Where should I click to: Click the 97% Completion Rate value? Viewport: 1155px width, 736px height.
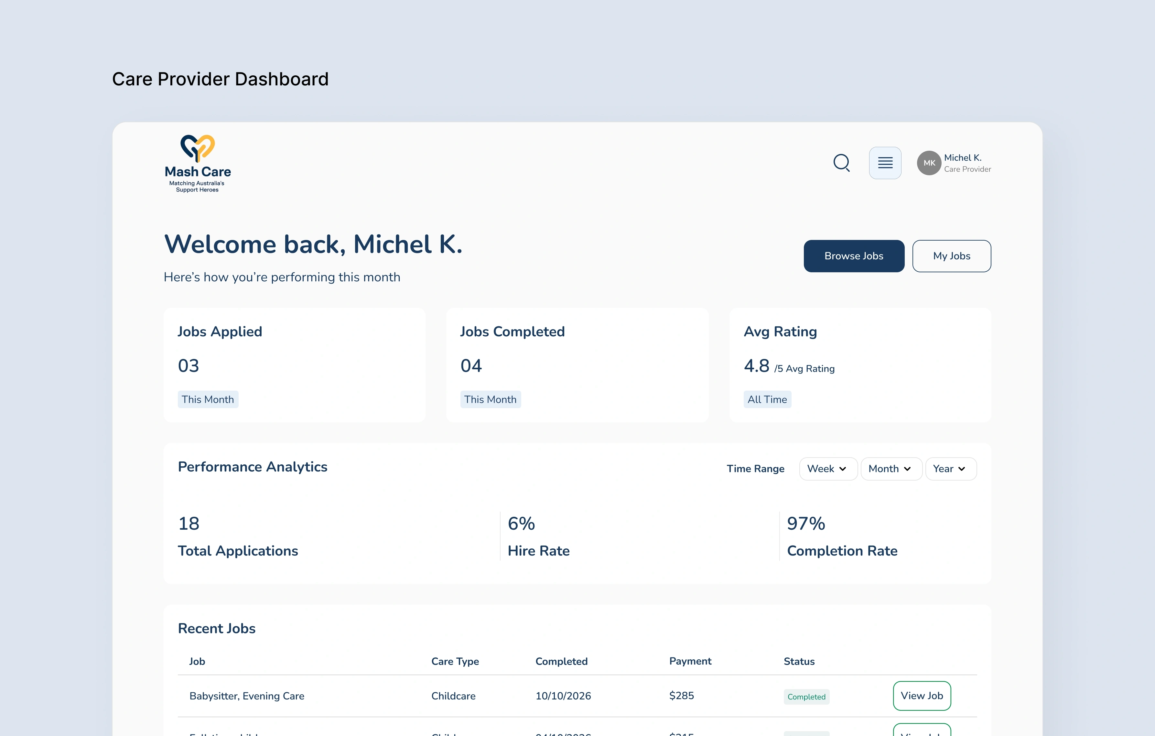[806, 524]
